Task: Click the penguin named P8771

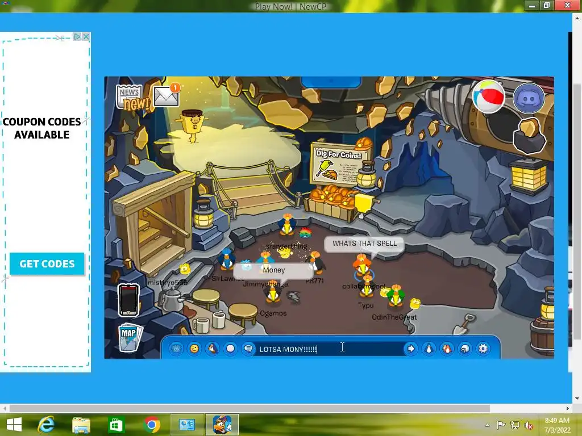Action: (315, 262)
